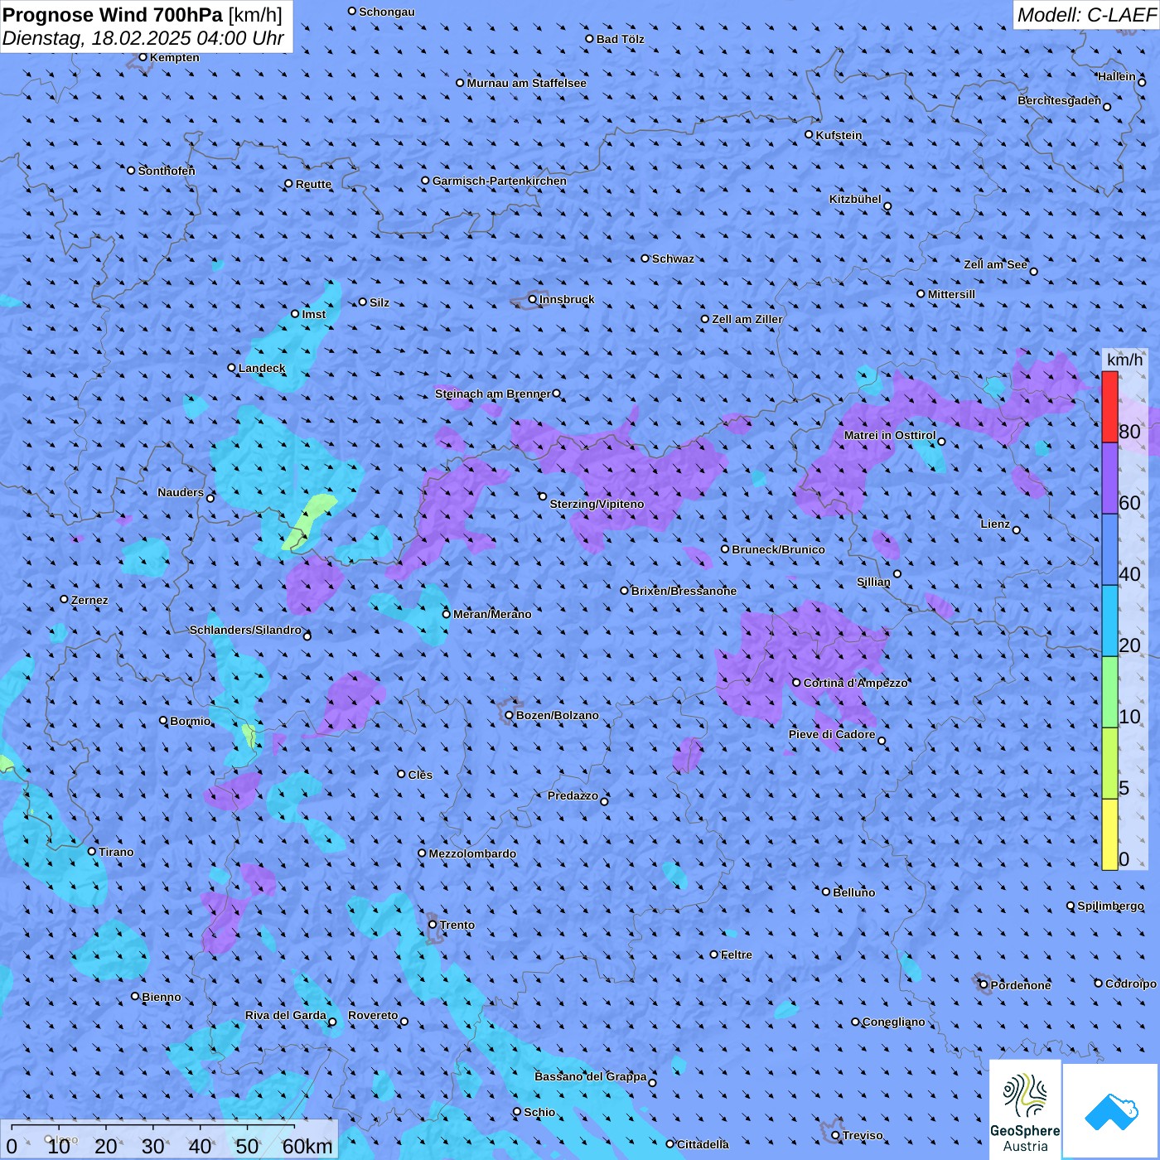Click the green 10 km/h legend swatch
Image resolution: width=1160 pixels, height=1160 pixels.
(x=1109, y=692)
